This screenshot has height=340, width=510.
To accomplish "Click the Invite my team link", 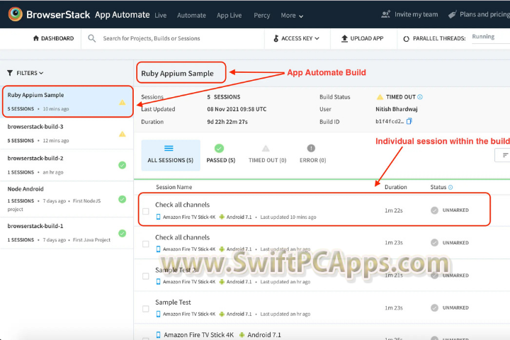I will point(409,14).
